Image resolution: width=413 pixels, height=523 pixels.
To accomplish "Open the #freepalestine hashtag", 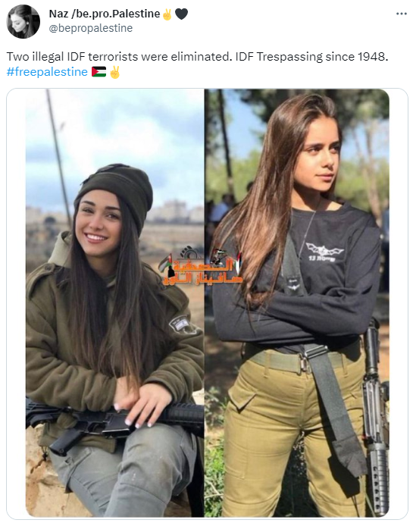I will pyautogui.click(x=47, y=72).
